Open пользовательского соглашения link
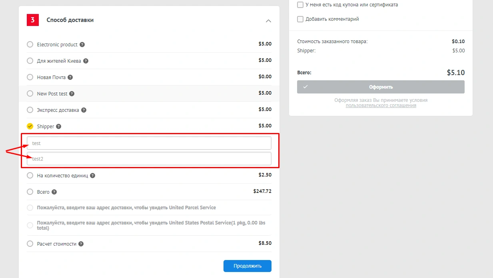 point(381,105)
